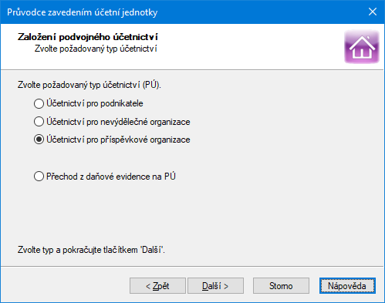Click the Průvodce zavedením účetní jednotky title bar

(x=180, y=12)
